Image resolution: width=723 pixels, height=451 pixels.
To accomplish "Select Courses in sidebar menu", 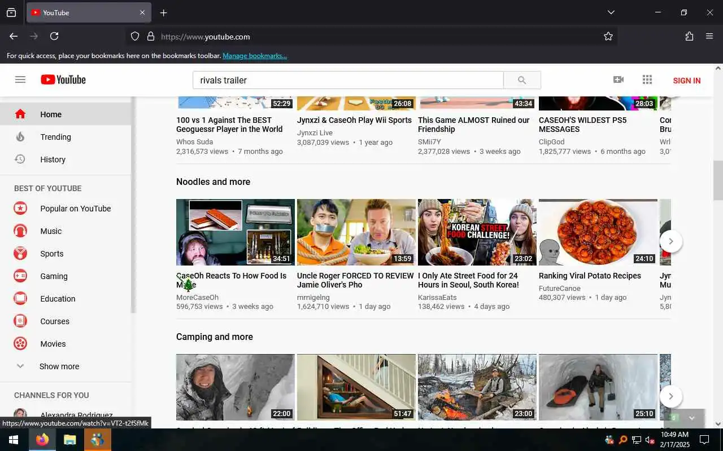I will click(66, 321).
